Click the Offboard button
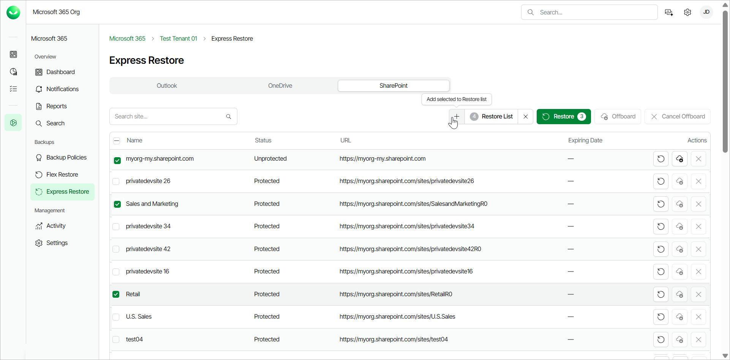 pos(618,117)
